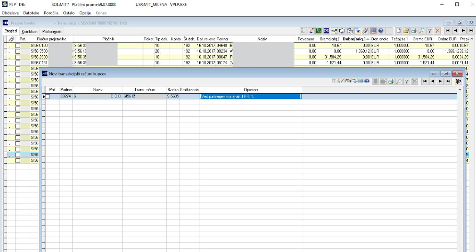Open the Ostalo menu
Image resolution: width=476 pixels, height=252 pixels.
click(x=69, y=13)
